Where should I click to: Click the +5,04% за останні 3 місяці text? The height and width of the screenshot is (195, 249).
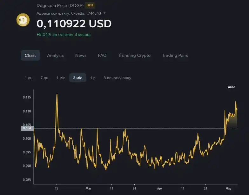click(64, 34)
